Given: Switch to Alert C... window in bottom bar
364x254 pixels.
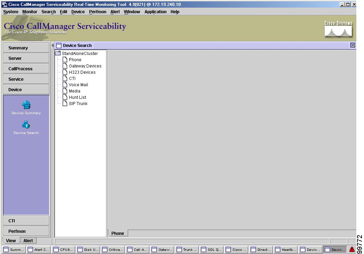Looking at the screenshot, I should (39, 249).
